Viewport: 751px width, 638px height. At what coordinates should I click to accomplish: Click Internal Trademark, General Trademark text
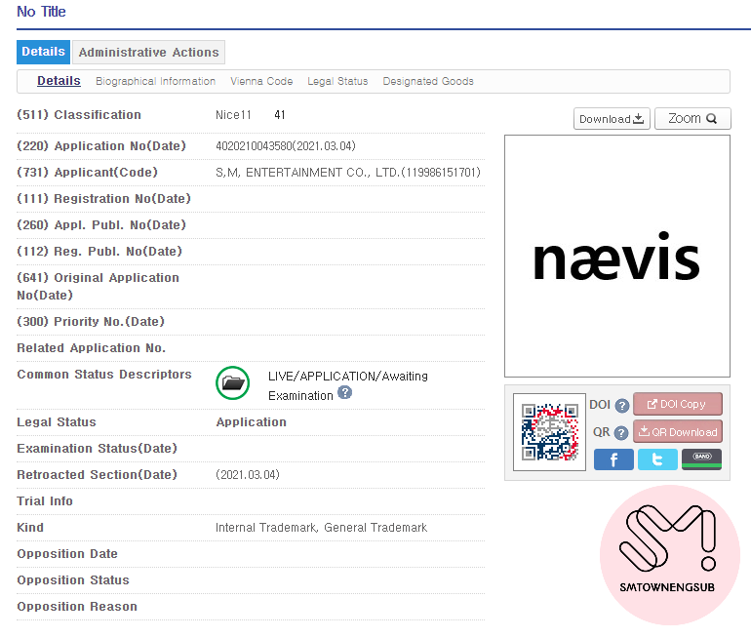[322, 528]
